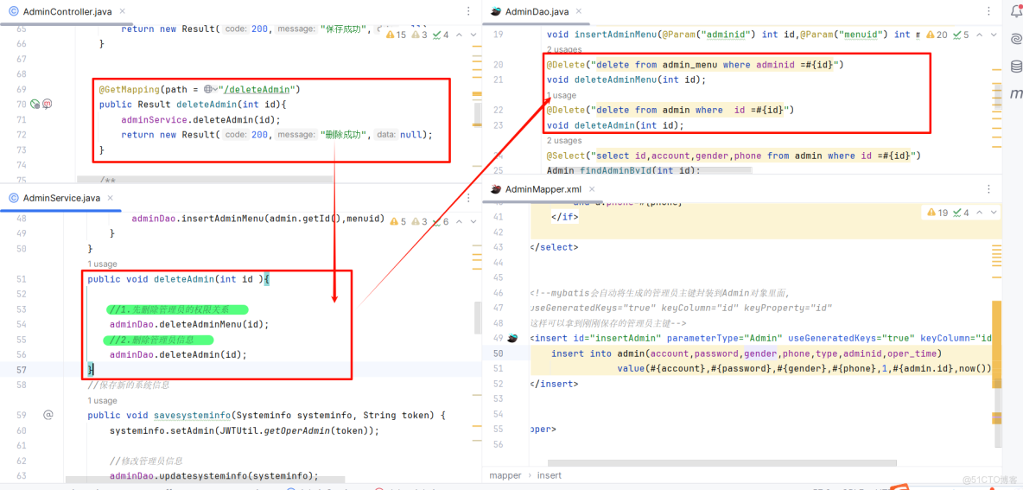Click 'adminDao.updatesysteminfo(systeminfo);' in AdminService
The image size is (1023, 490).
(x=214, y=475)
